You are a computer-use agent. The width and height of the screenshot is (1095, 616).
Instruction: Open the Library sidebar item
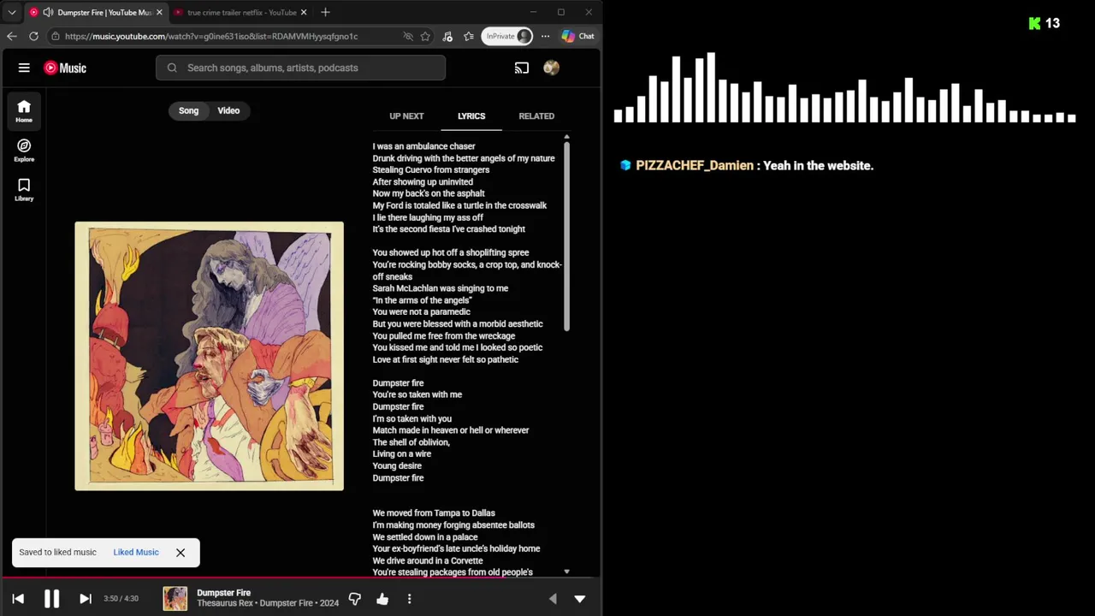point(24,189)
